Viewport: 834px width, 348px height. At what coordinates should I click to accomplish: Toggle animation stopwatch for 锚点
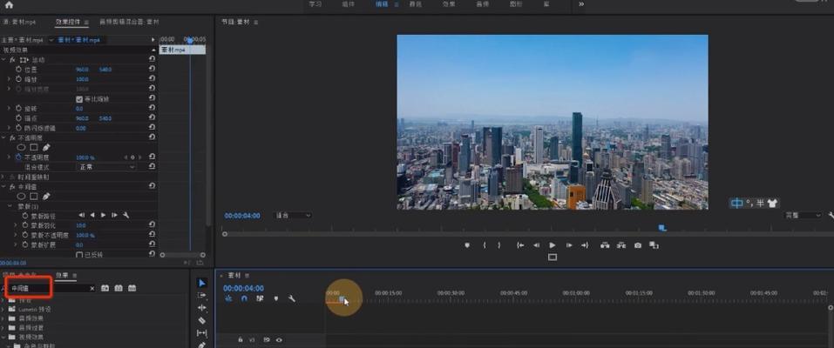click(x=18, y=118)
